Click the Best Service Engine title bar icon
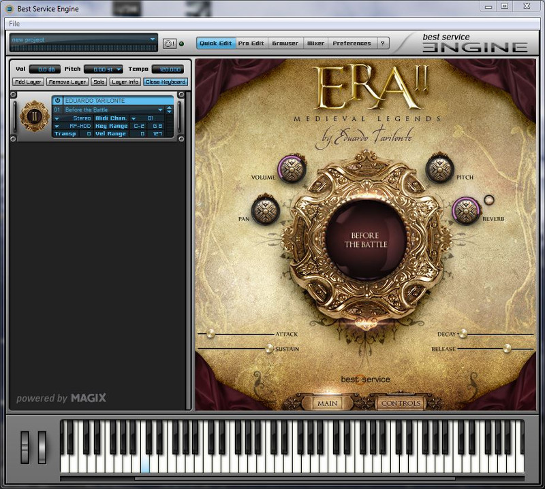Screen dimensions: 545x489 pyautogui.click(x=10, y=9)
